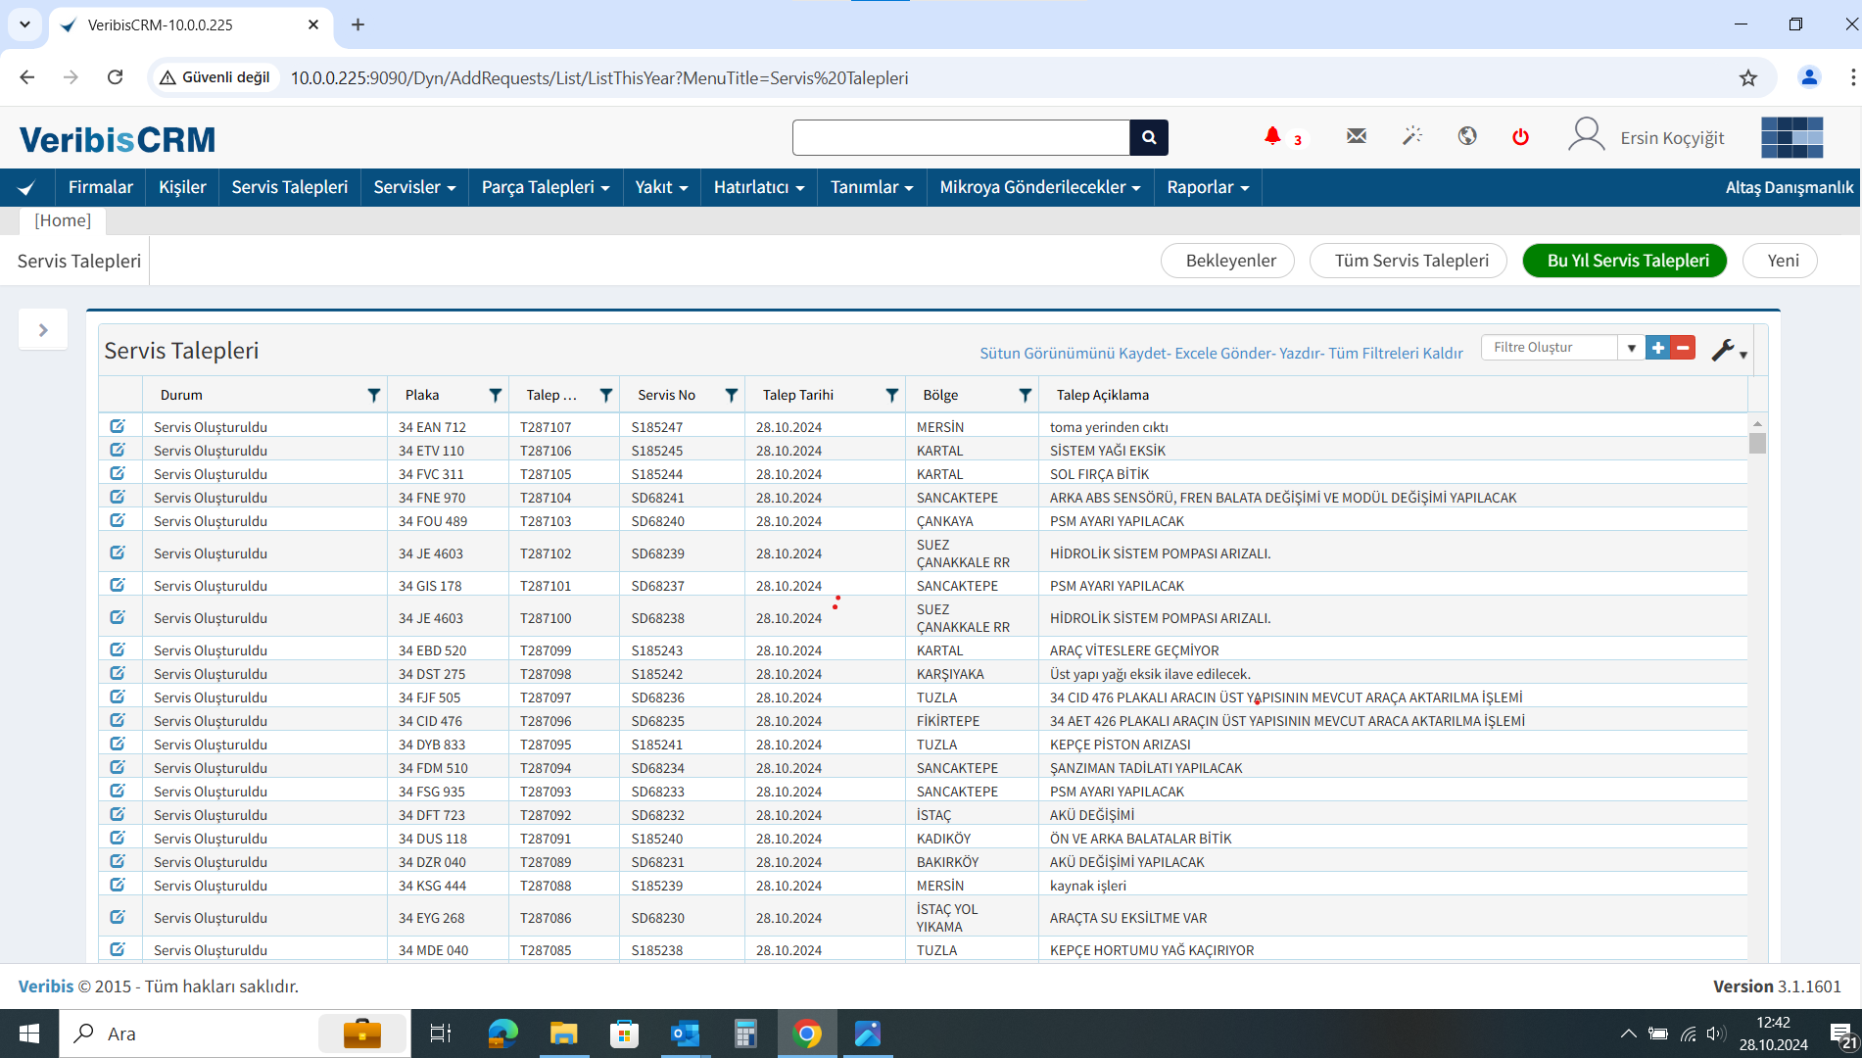This screenshot has height=1058, width=1862.
Task: Open the Firmalar menu item
Action: point(100,187)
